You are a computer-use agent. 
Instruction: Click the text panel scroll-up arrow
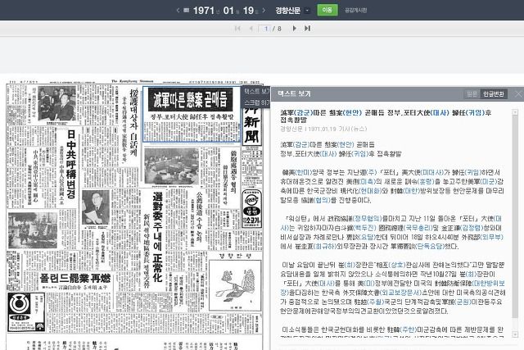pyautogui.click(x=515, y=112)
